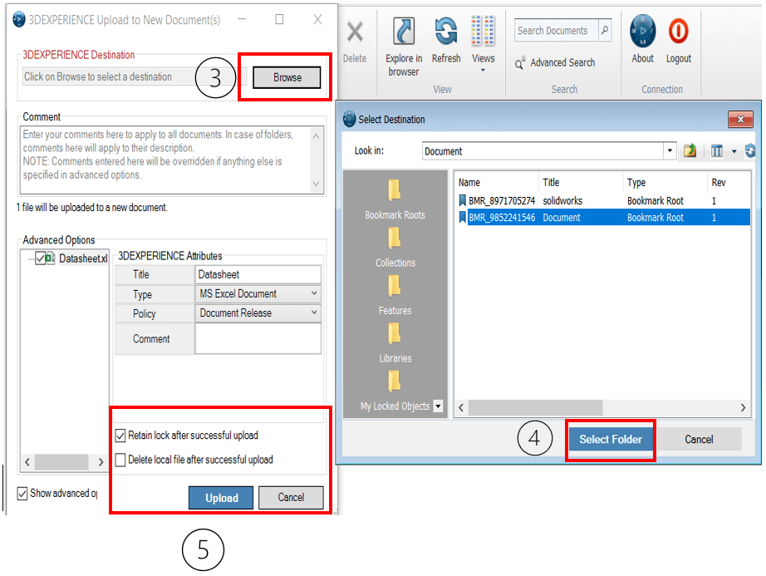Click the Logout power icon

pos(679,32)
